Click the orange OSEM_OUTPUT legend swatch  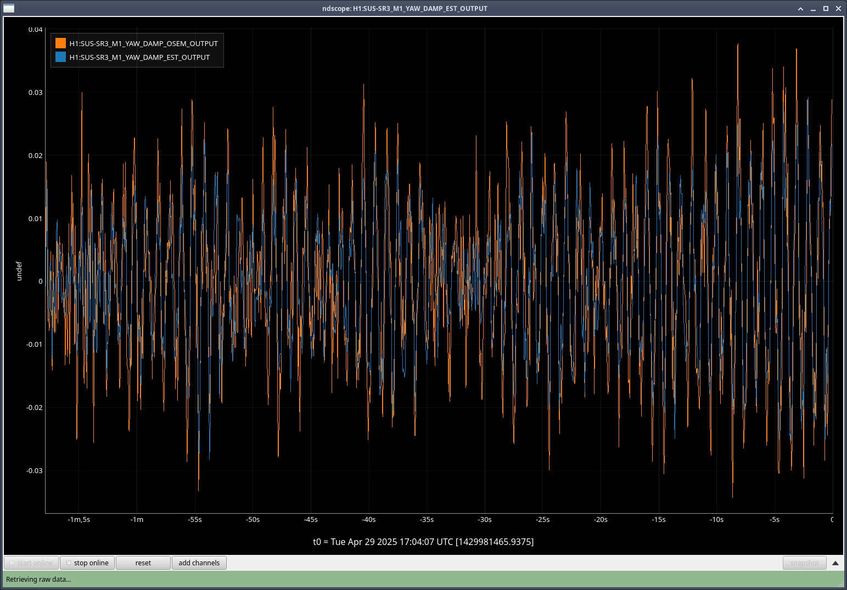(x=60, y=43)
